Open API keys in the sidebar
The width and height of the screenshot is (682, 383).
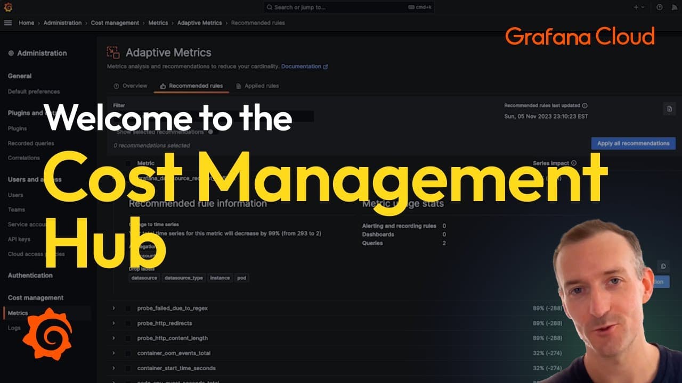19,239
